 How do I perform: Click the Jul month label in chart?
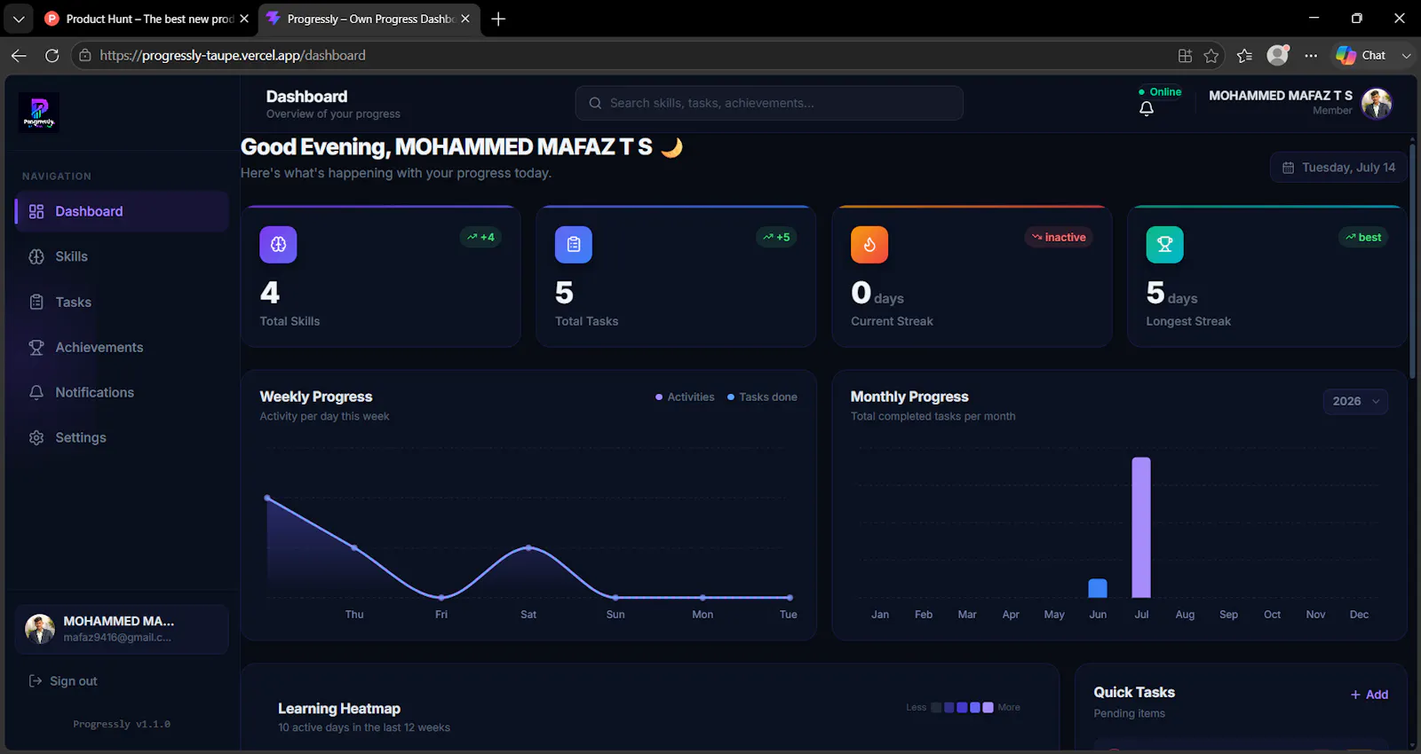point(1141,614)
